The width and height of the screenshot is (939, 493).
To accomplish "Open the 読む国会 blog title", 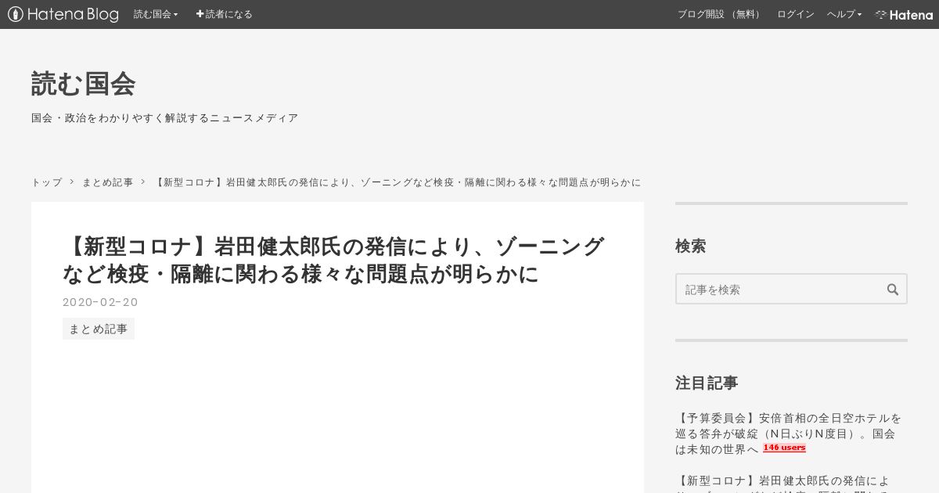I will [84, 84].
